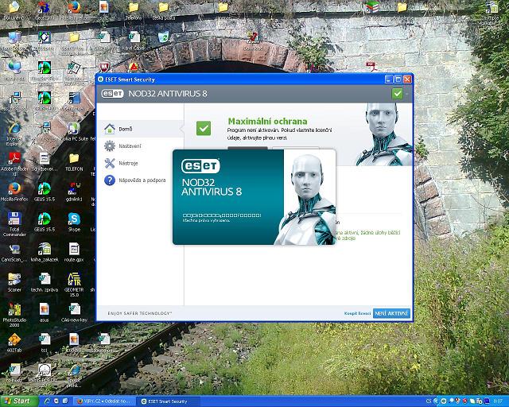Open the WinRAR books icon on desktop
The width and height of the screenshot is (509, 407).
[371, 7]
